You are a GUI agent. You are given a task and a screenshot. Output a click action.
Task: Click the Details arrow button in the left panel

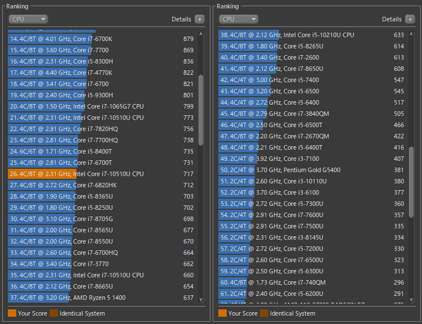200,19
